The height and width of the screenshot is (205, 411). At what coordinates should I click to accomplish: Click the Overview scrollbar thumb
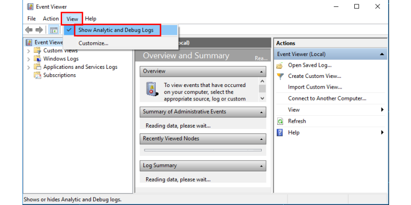click(x=262, y=89)
